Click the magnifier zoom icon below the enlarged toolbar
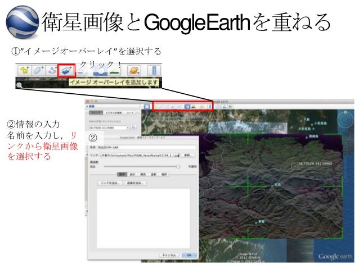 [19, 85]
